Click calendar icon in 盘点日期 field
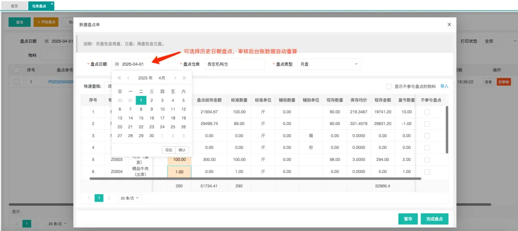Screen dimensions: 518x231 click(x=117, y=64)
